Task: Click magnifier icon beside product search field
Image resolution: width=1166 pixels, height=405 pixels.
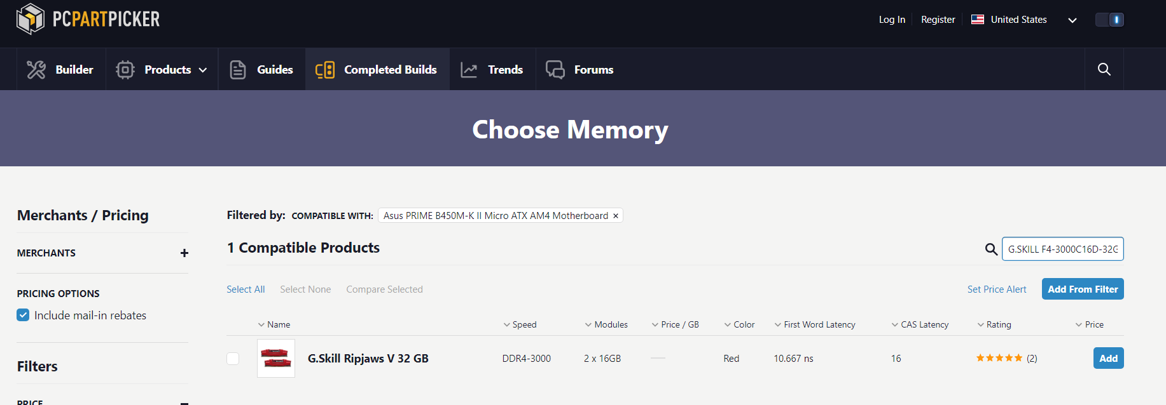Action: 991,249
